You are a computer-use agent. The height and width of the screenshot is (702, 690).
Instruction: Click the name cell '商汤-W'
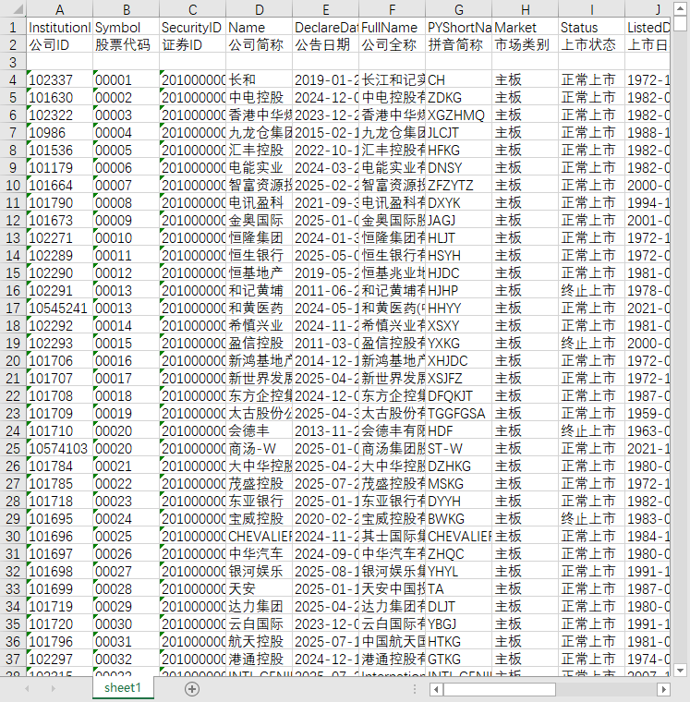click(260, 449)
